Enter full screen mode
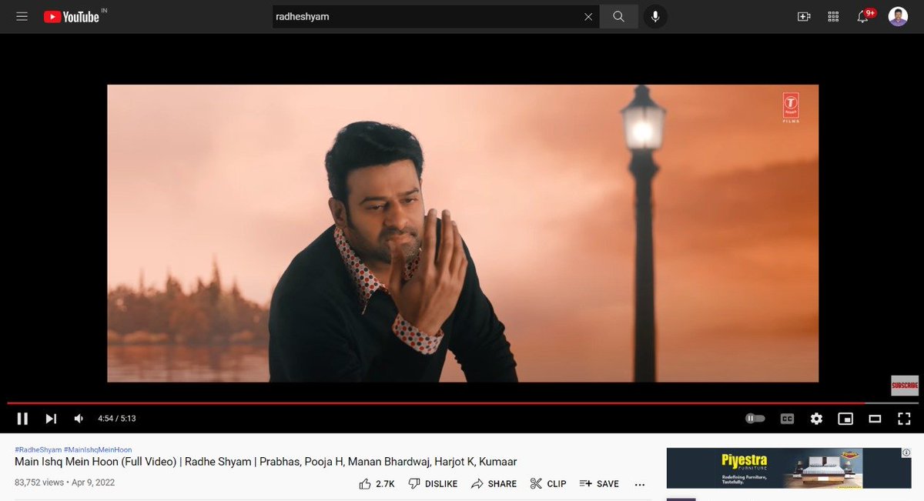924x501 pixels. (904, 419)
